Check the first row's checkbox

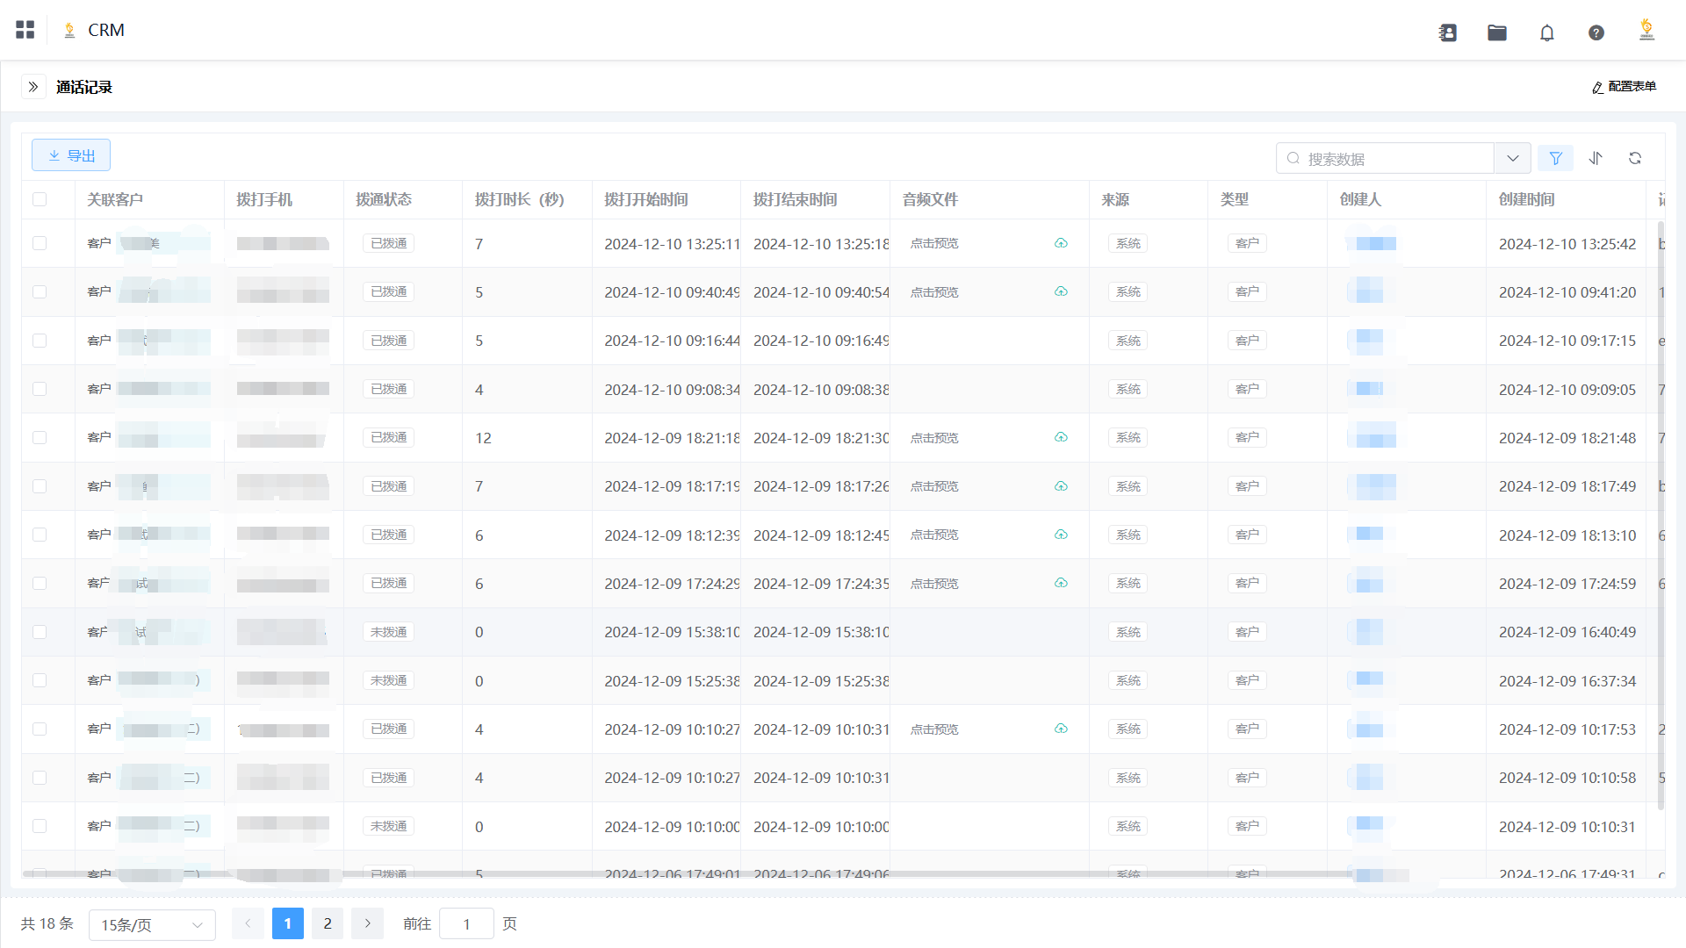click(40, 243)
